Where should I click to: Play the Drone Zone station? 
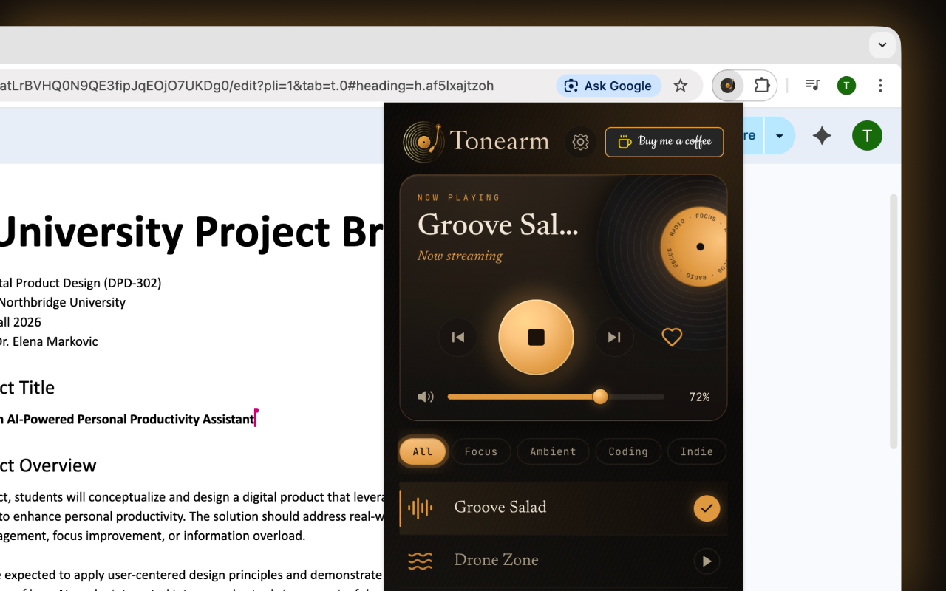tap(707, 561)
